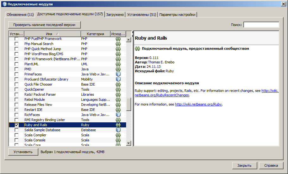Click the community icon in Ruby and Rails row
The height and width of the screenshot is (174, 288).
click(118, 125)
